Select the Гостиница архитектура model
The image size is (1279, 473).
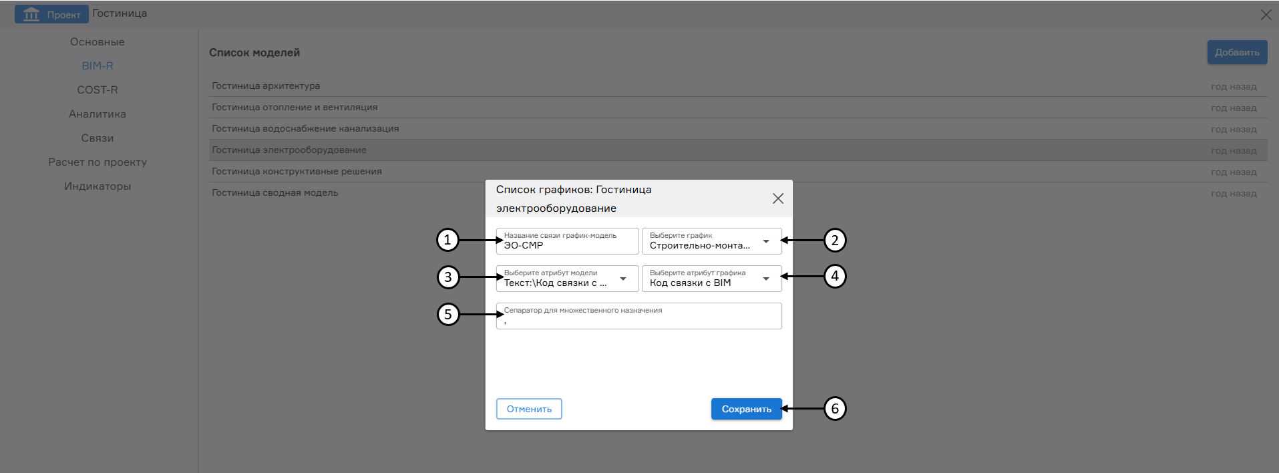pos(266,86)
